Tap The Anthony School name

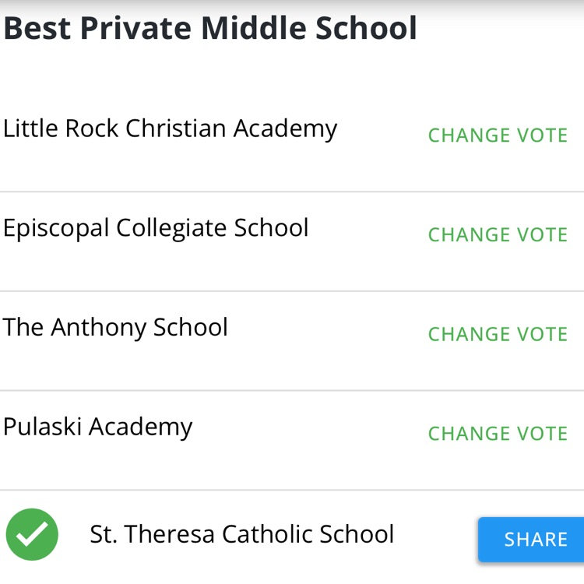[x=115, y=327]
